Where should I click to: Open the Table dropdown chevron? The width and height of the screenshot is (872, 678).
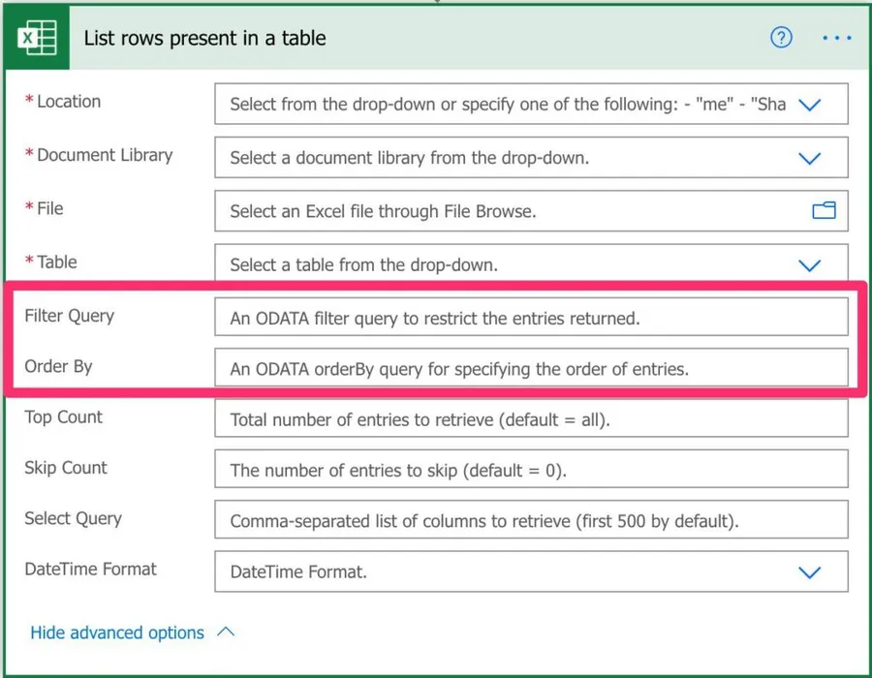point(809,264)
